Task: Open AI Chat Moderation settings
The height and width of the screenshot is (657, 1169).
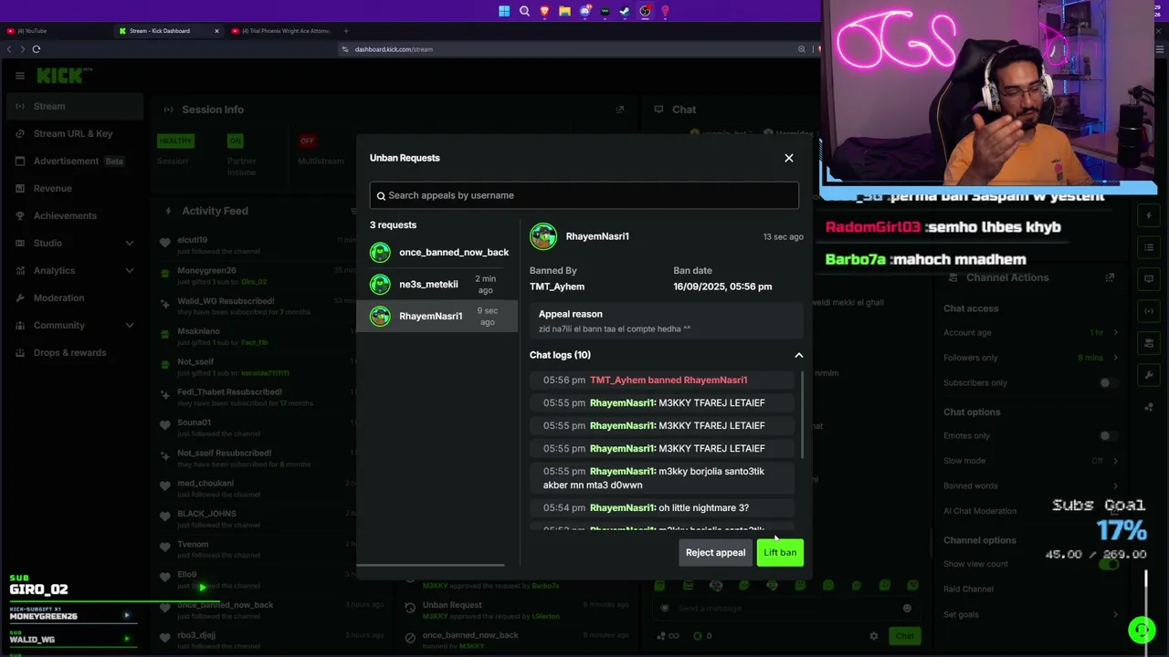Action: [1029, 511]
